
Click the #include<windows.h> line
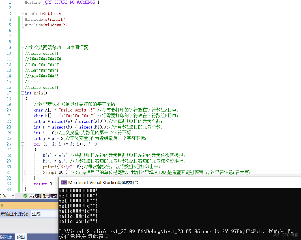tap(46, 25)
